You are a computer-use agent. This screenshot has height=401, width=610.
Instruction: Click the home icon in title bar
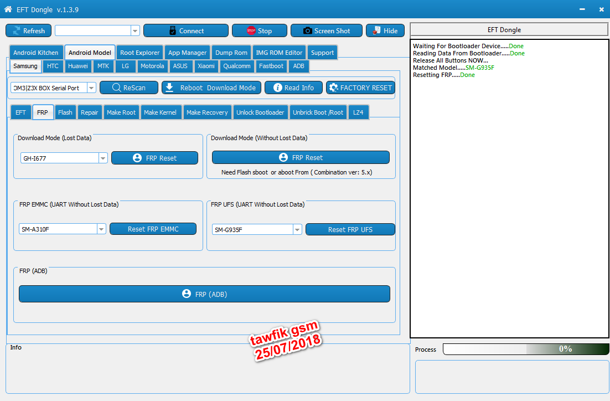pyautogui.click(x=8, y=9)
